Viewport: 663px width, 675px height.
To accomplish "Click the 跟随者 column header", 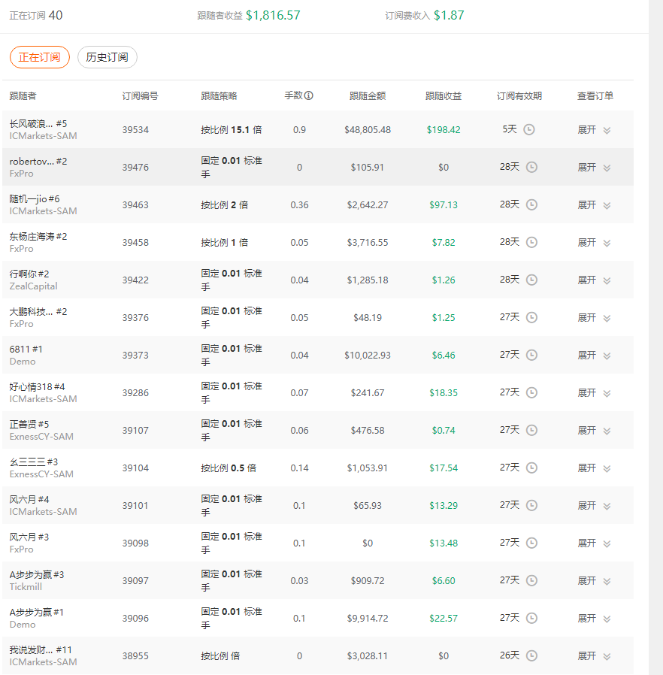I will (23, 96).
